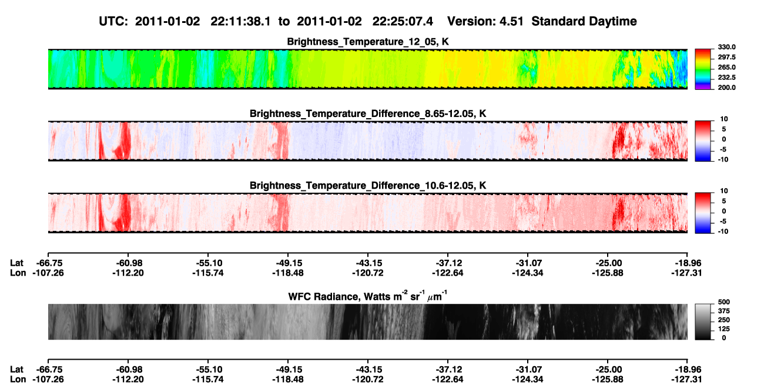764x392 pixels.
Task: Click the Brightness_Temperature_12_05 panel title
Action: (x=368, y=42)
